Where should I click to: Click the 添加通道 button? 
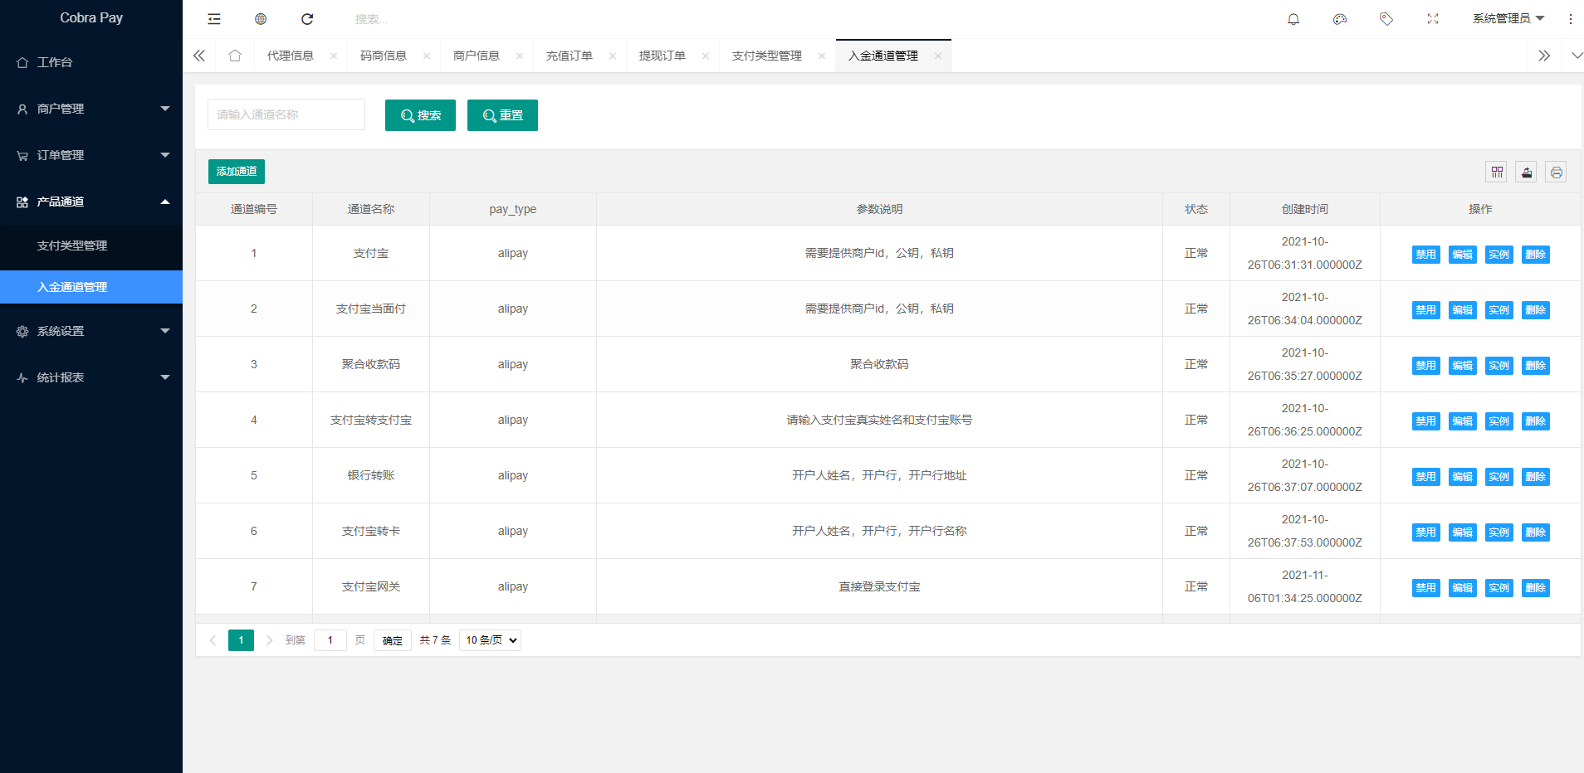tap(236, 172)
